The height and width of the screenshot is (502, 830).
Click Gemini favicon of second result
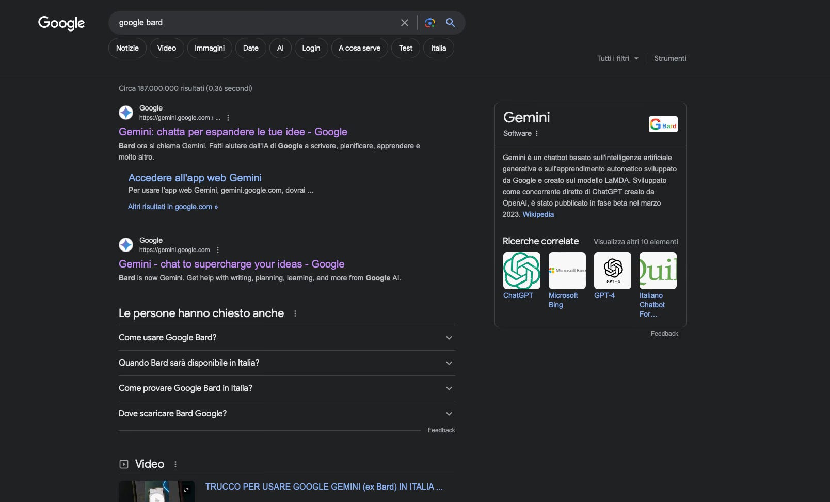click(126, 245)
